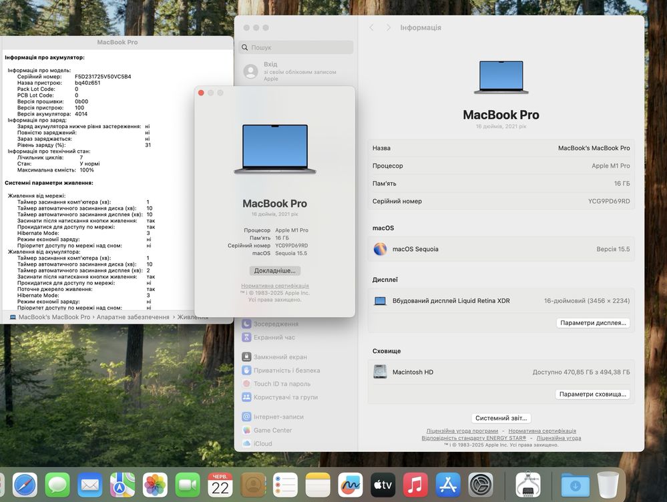Open Користувачі та групи in sidebar
Viewport: 667px width, 502px height.
pos(280,397)
